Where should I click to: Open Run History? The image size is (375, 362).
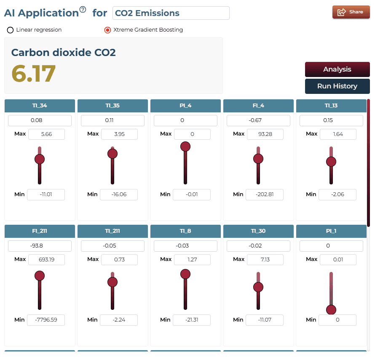(337, 86)
